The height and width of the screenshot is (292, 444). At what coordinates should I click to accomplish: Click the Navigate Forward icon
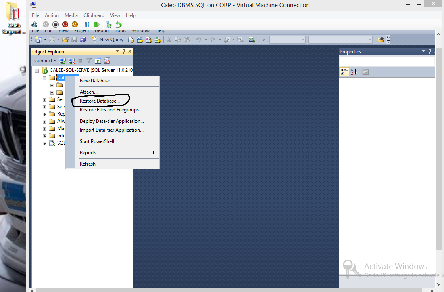point(240,40)
